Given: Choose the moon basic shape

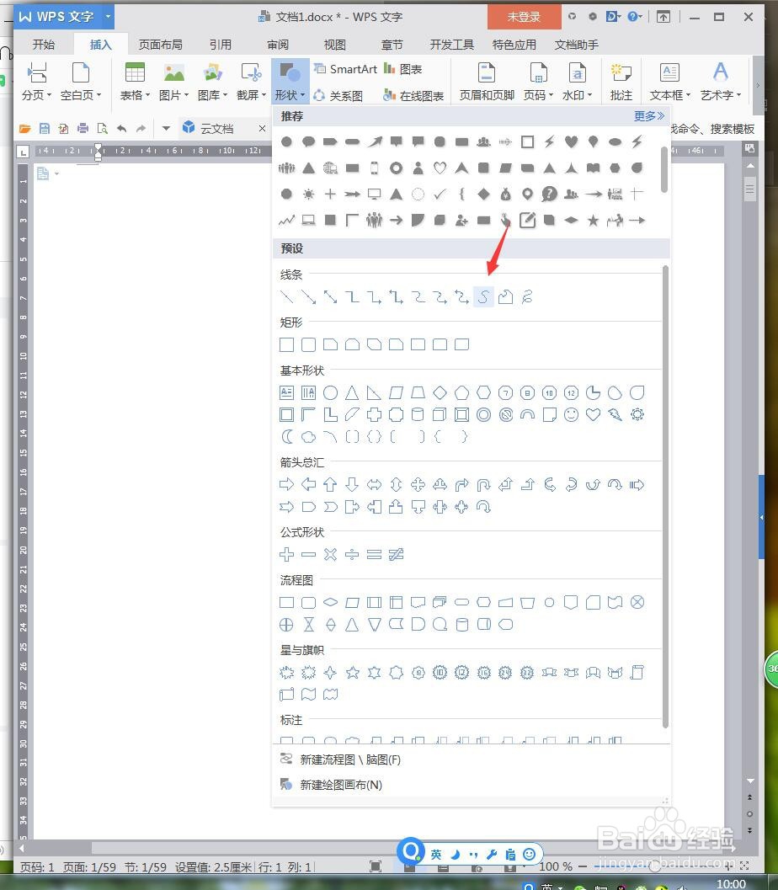Looking at the screenshot, I should click(x=287, y=436).
